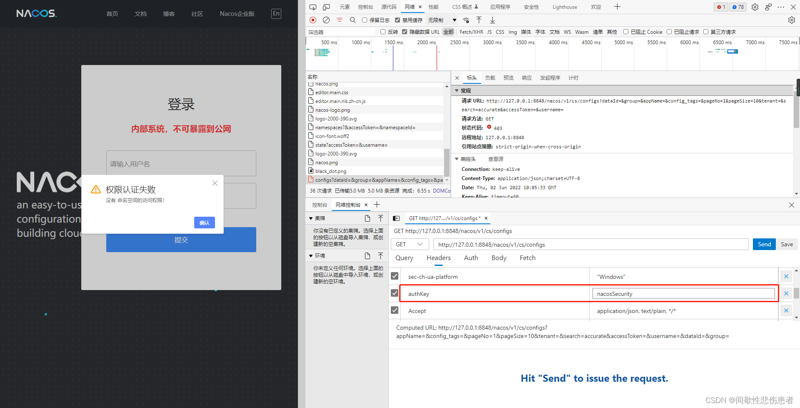The height and width of the screenshot is (408, 800).
Task: Open the Application panel tab
Action: [x=500, y=7]
